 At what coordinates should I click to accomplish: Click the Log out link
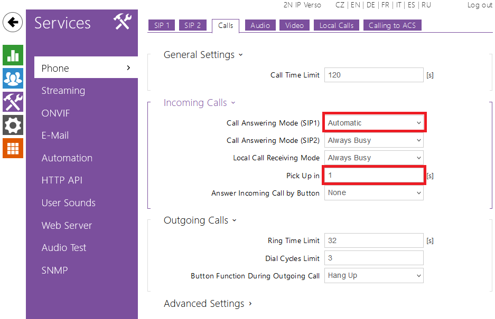point(480,5)
